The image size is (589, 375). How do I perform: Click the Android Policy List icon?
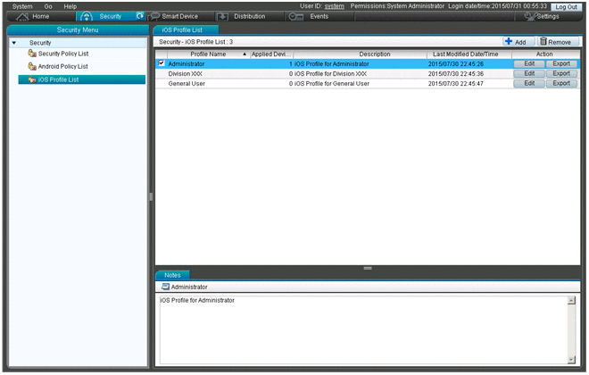32,67
